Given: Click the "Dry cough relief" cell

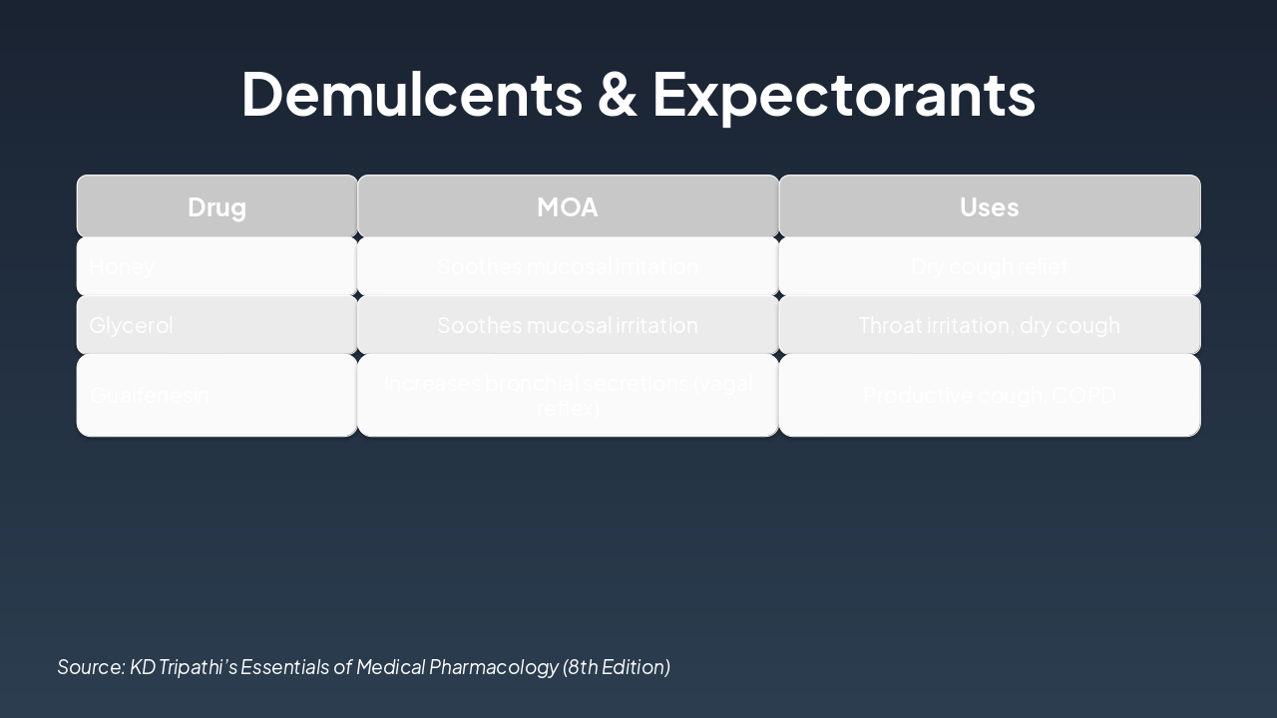Looking at the screenshot, I should pyautogui.click(x=989, y=266).
